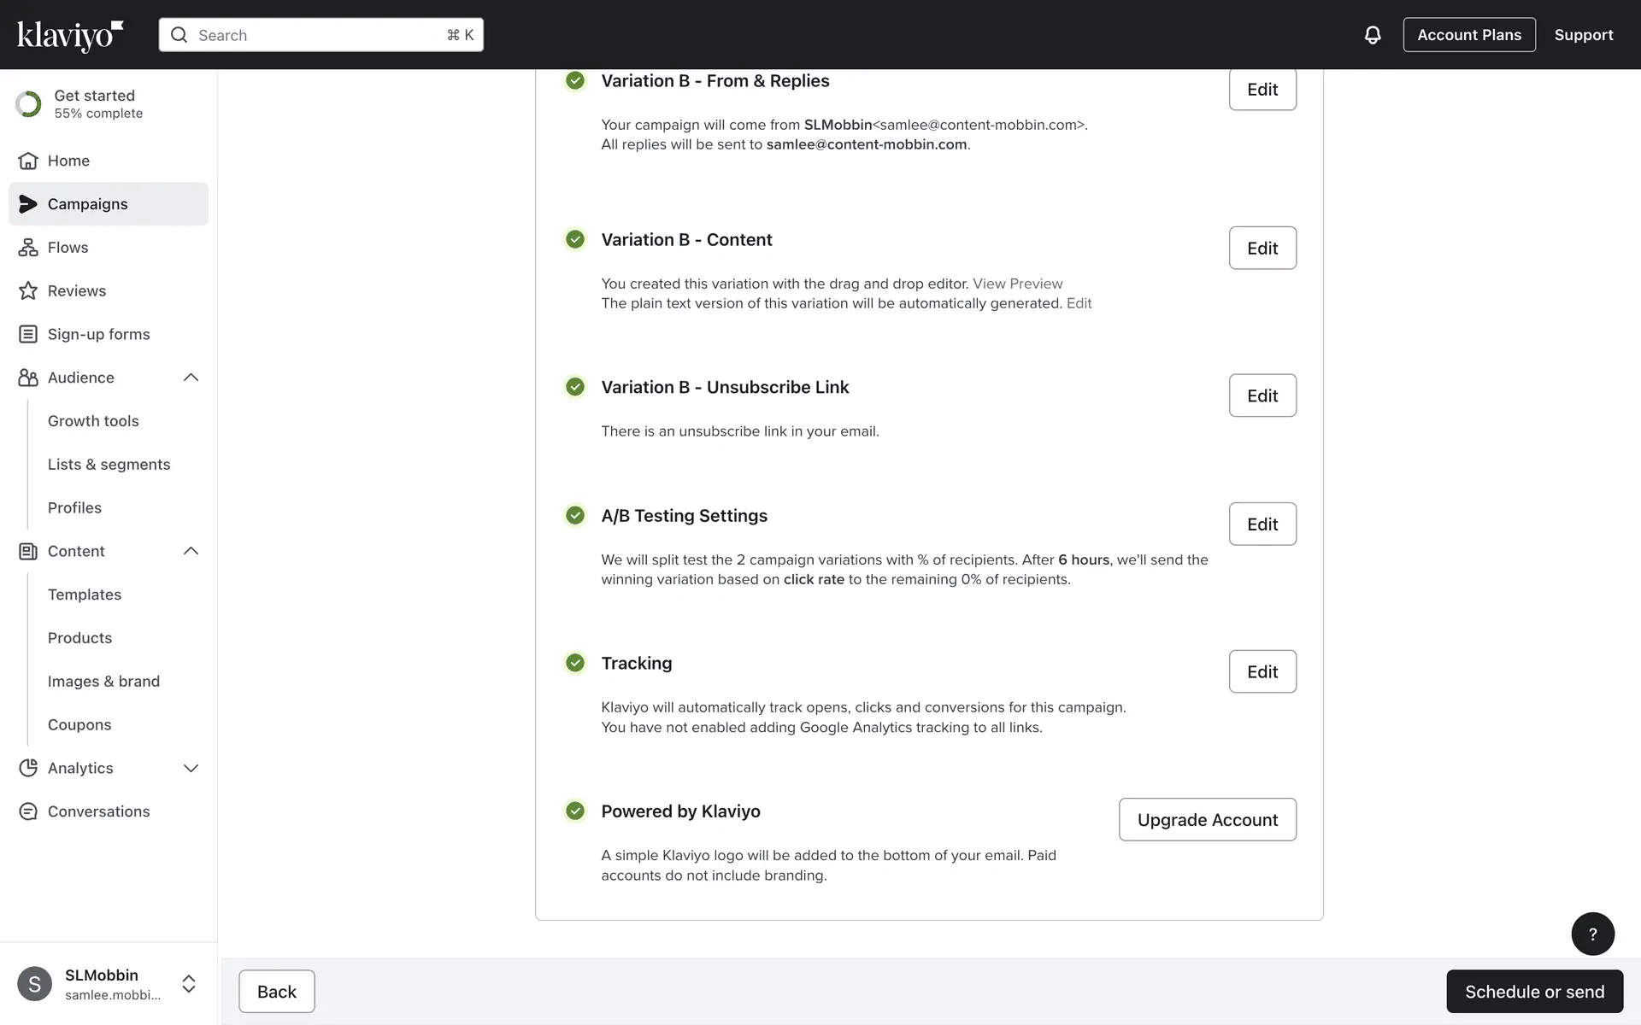The height and width of the screenshot is (1025, 1641).
Task: Click the Klaviyo logo
Action: (70, 35)
